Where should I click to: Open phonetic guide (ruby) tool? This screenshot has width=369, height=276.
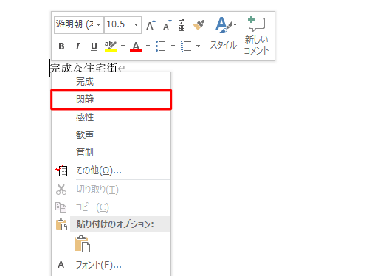click(182, 25)
